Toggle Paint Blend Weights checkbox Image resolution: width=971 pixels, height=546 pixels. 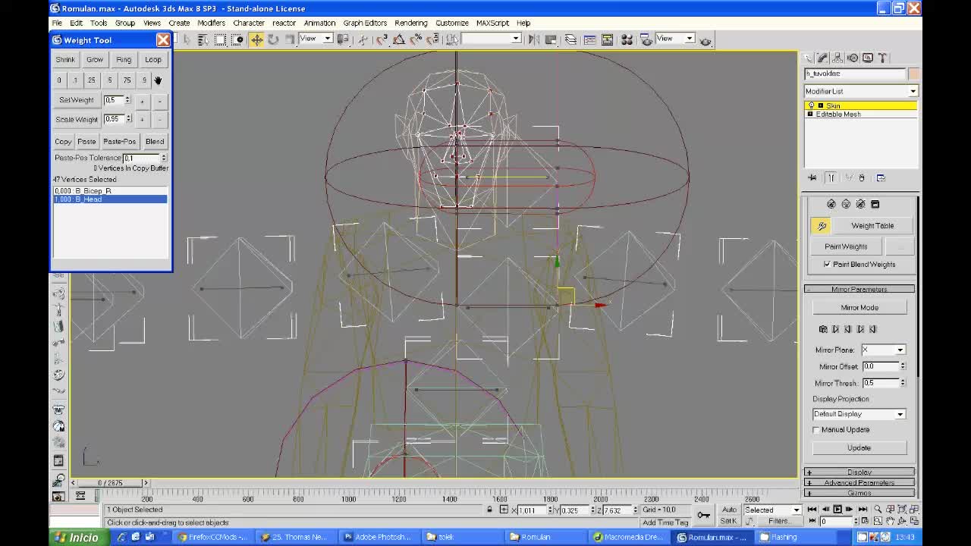tap(827, 264)
